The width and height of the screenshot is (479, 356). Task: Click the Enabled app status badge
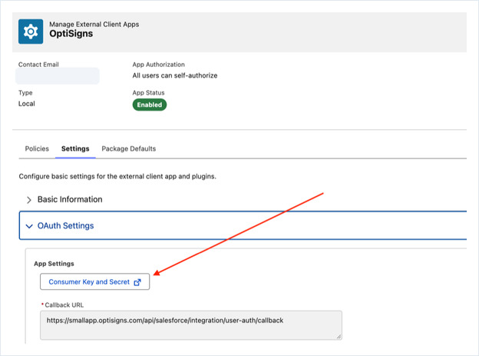tap(150, 105)
